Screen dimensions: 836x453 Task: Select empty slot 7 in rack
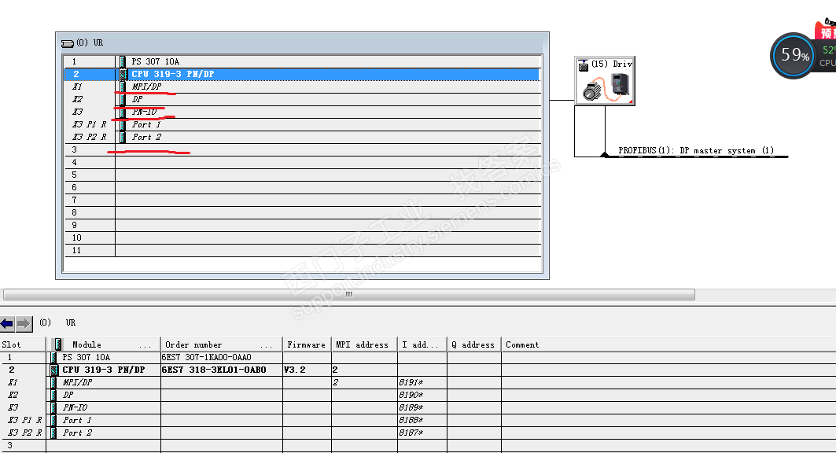[x=302, y=201]
